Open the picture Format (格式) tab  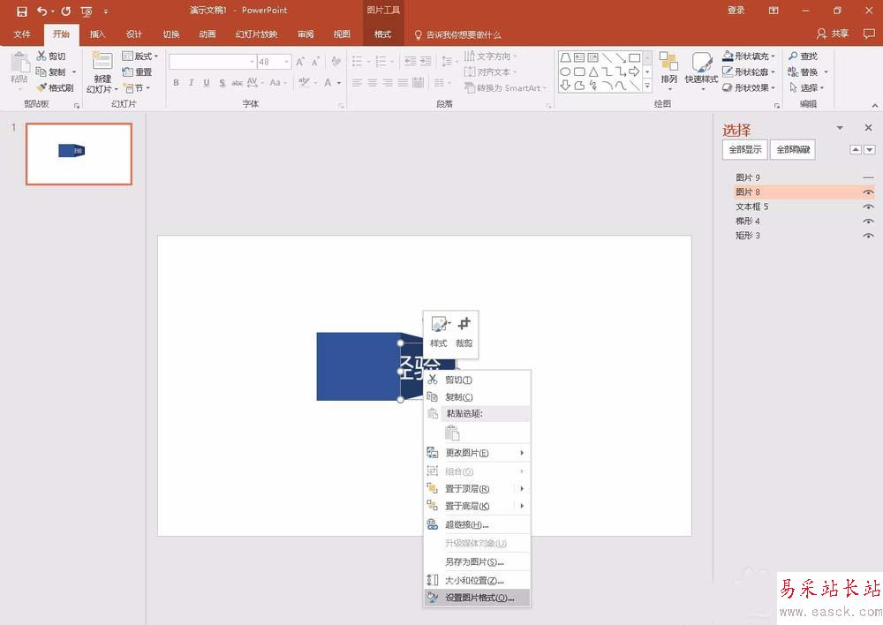(x=383, y=34)
